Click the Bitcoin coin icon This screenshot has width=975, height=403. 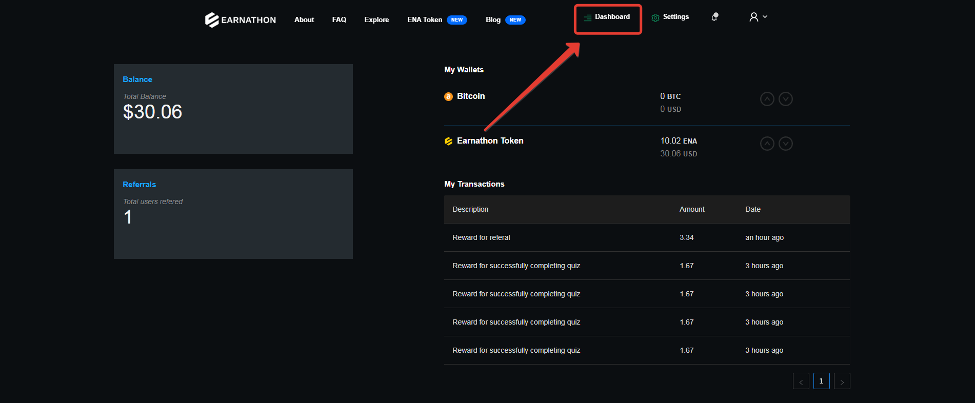[x=448, y=96]
